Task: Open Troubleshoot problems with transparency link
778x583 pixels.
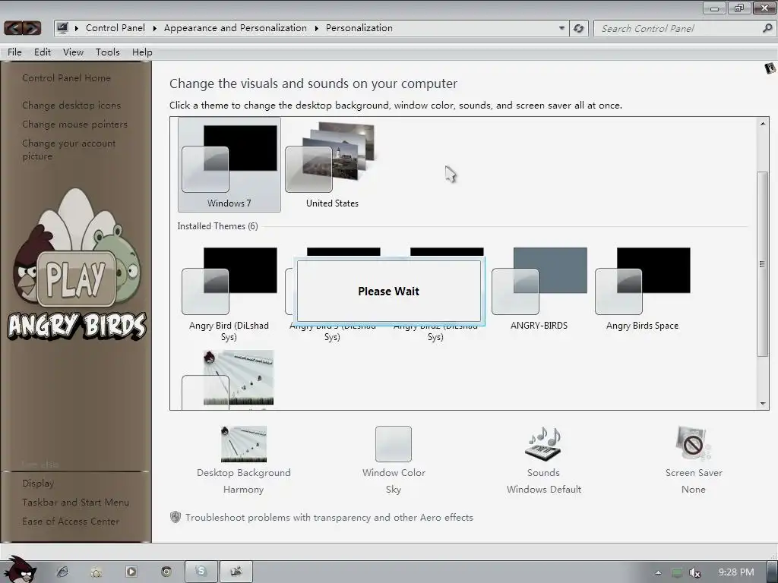Action: (x=329, y=517)
